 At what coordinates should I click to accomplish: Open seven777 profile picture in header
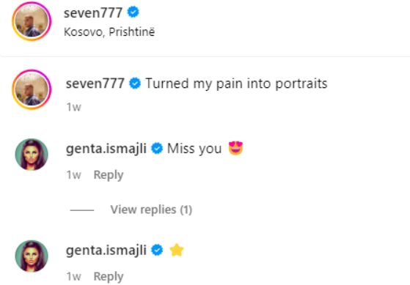coord(32,21)
